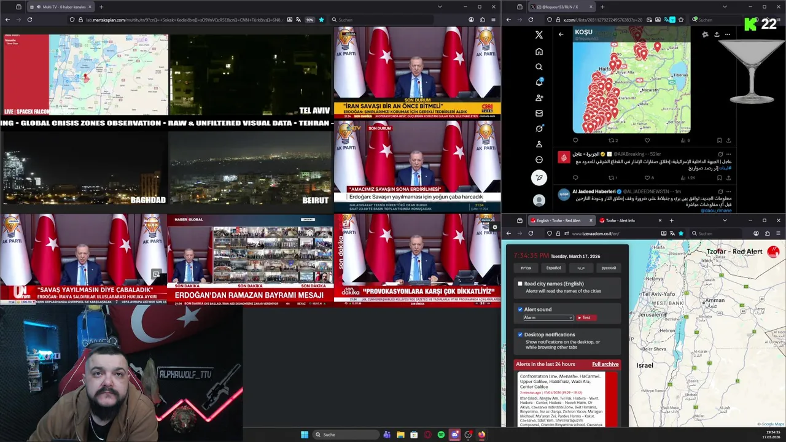Open X More options circle icon

[539, 160]
